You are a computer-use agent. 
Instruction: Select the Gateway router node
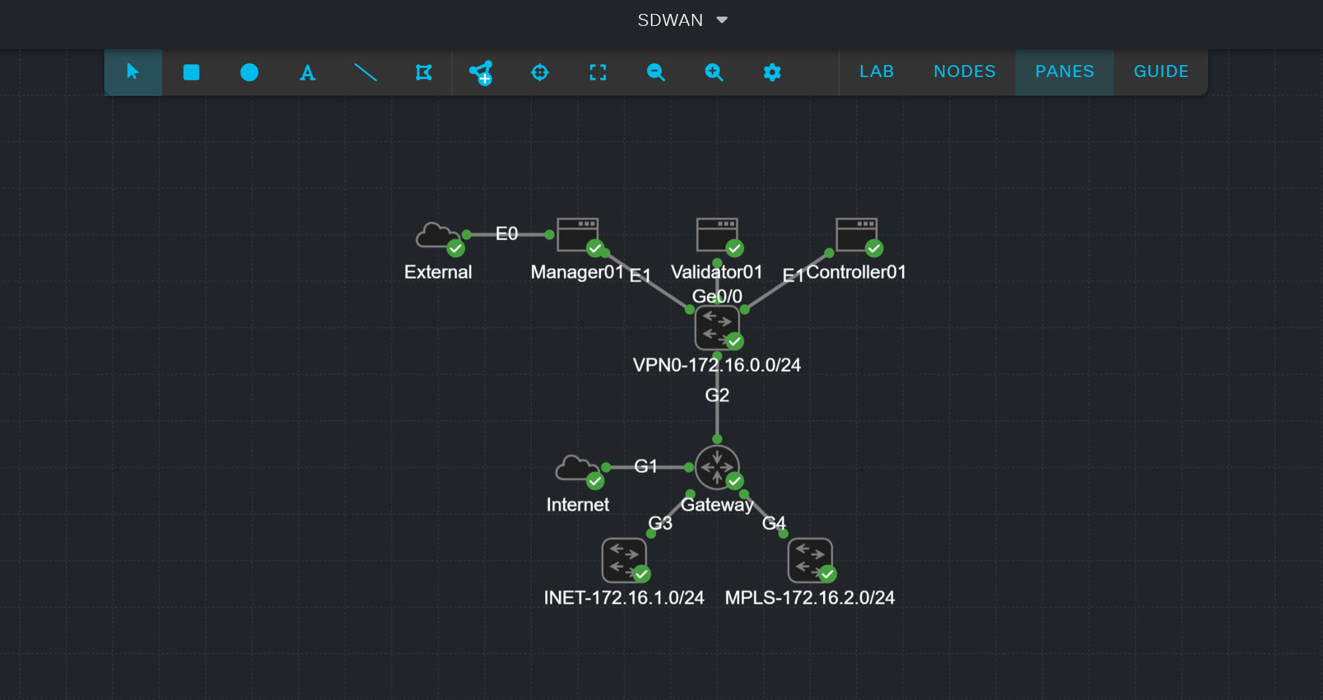[x=717, y=467]
